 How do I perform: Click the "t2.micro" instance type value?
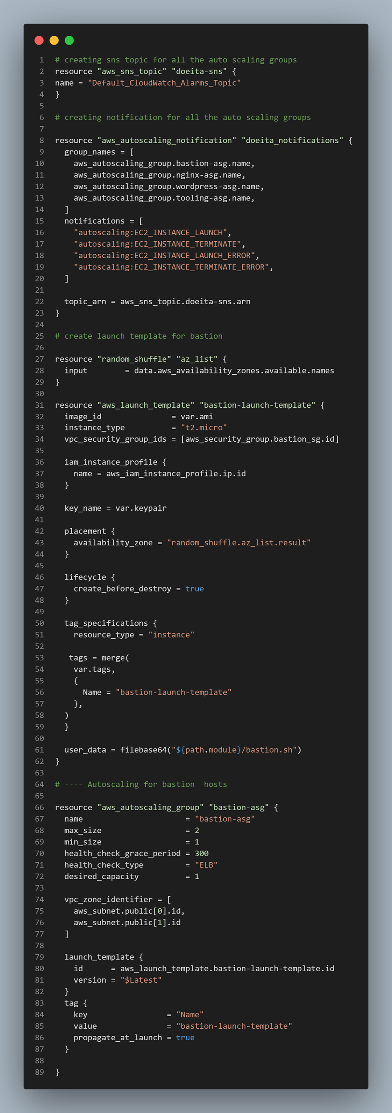pos(204,428)
